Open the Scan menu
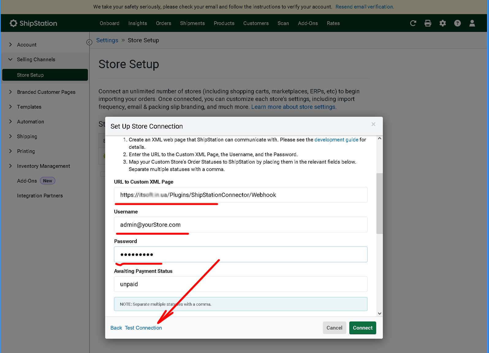489x353 pixels. click(x=283, y=23)
